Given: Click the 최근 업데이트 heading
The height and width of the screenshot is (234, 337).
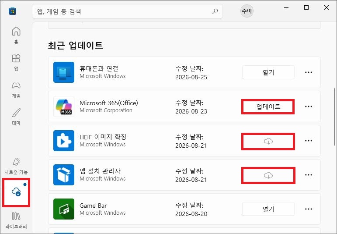Looking at the screenshot, I should coord(75,46).
